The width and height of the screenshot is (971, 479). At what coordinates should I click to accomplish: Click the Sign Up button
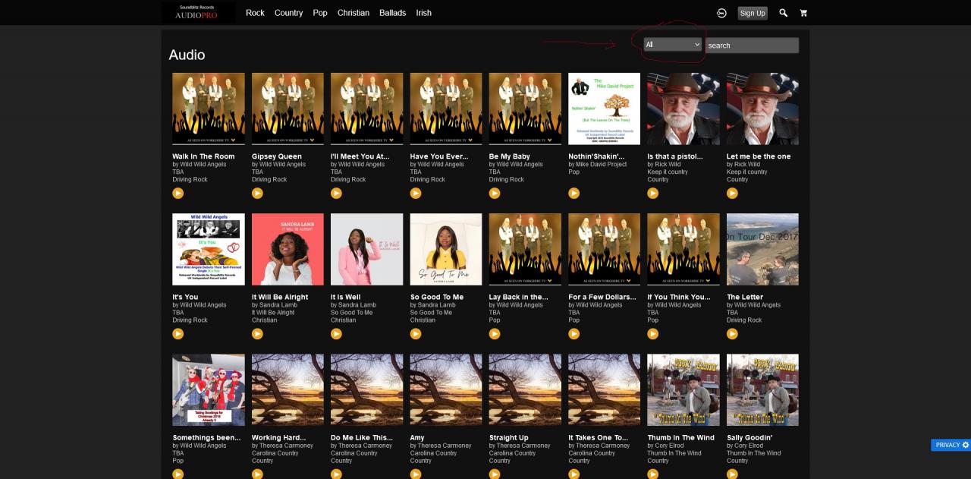point(752,13)
